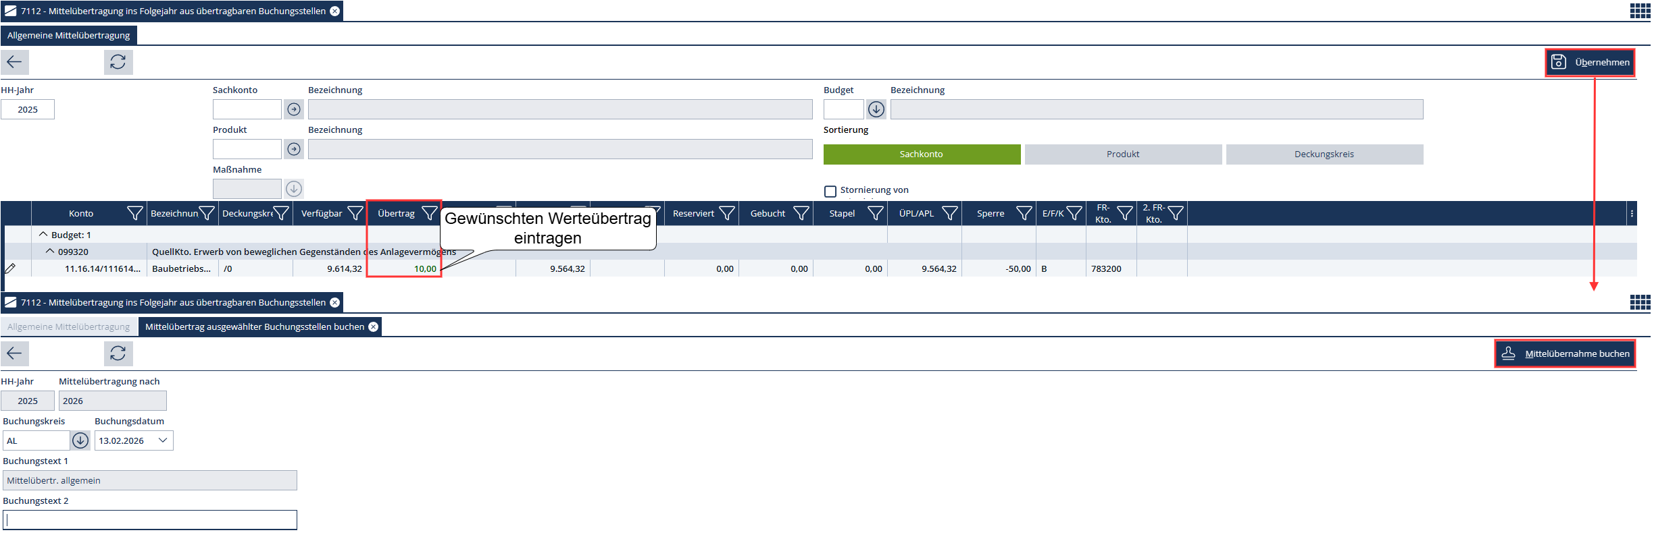1654x543 pixels.
Task: Select Deckungskreis sorting option
Action: 1324,154
